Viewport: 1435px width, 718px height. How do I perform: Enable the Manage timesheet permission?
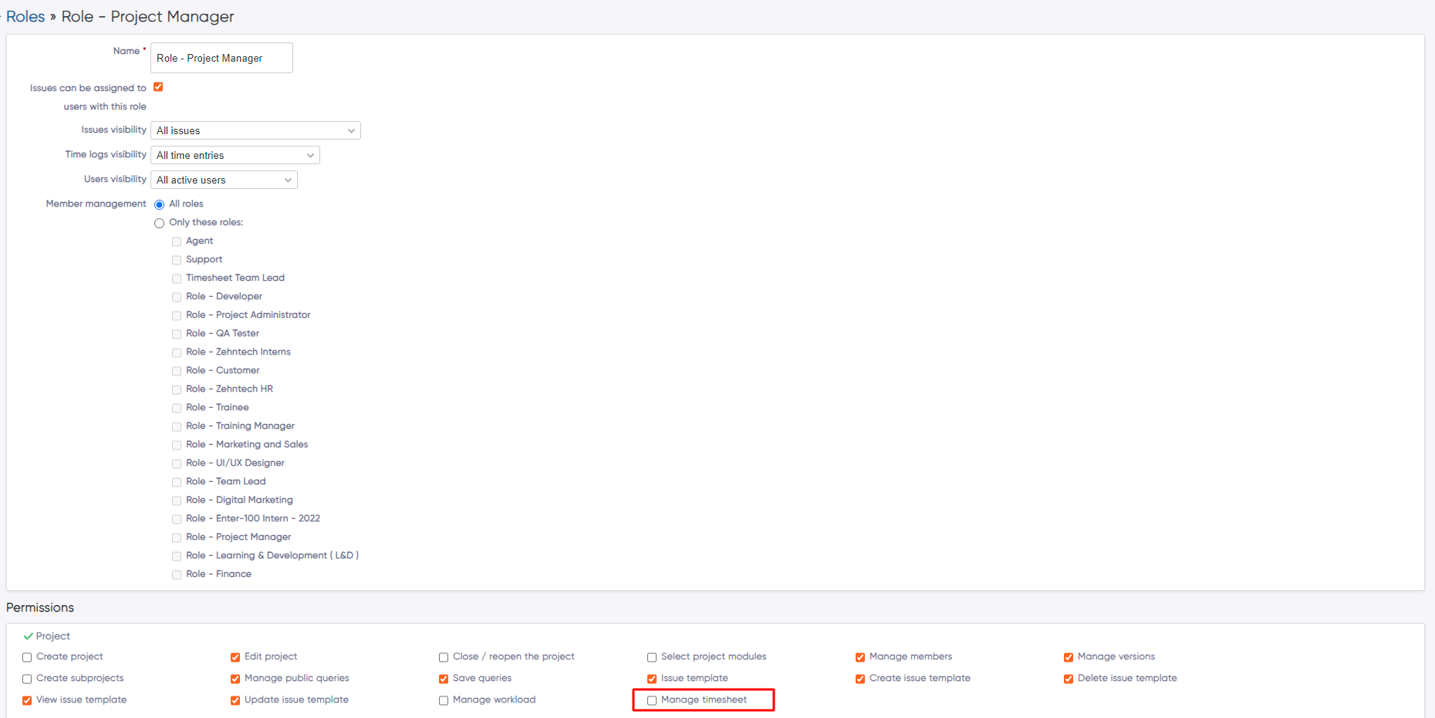[x=652, y=700]
